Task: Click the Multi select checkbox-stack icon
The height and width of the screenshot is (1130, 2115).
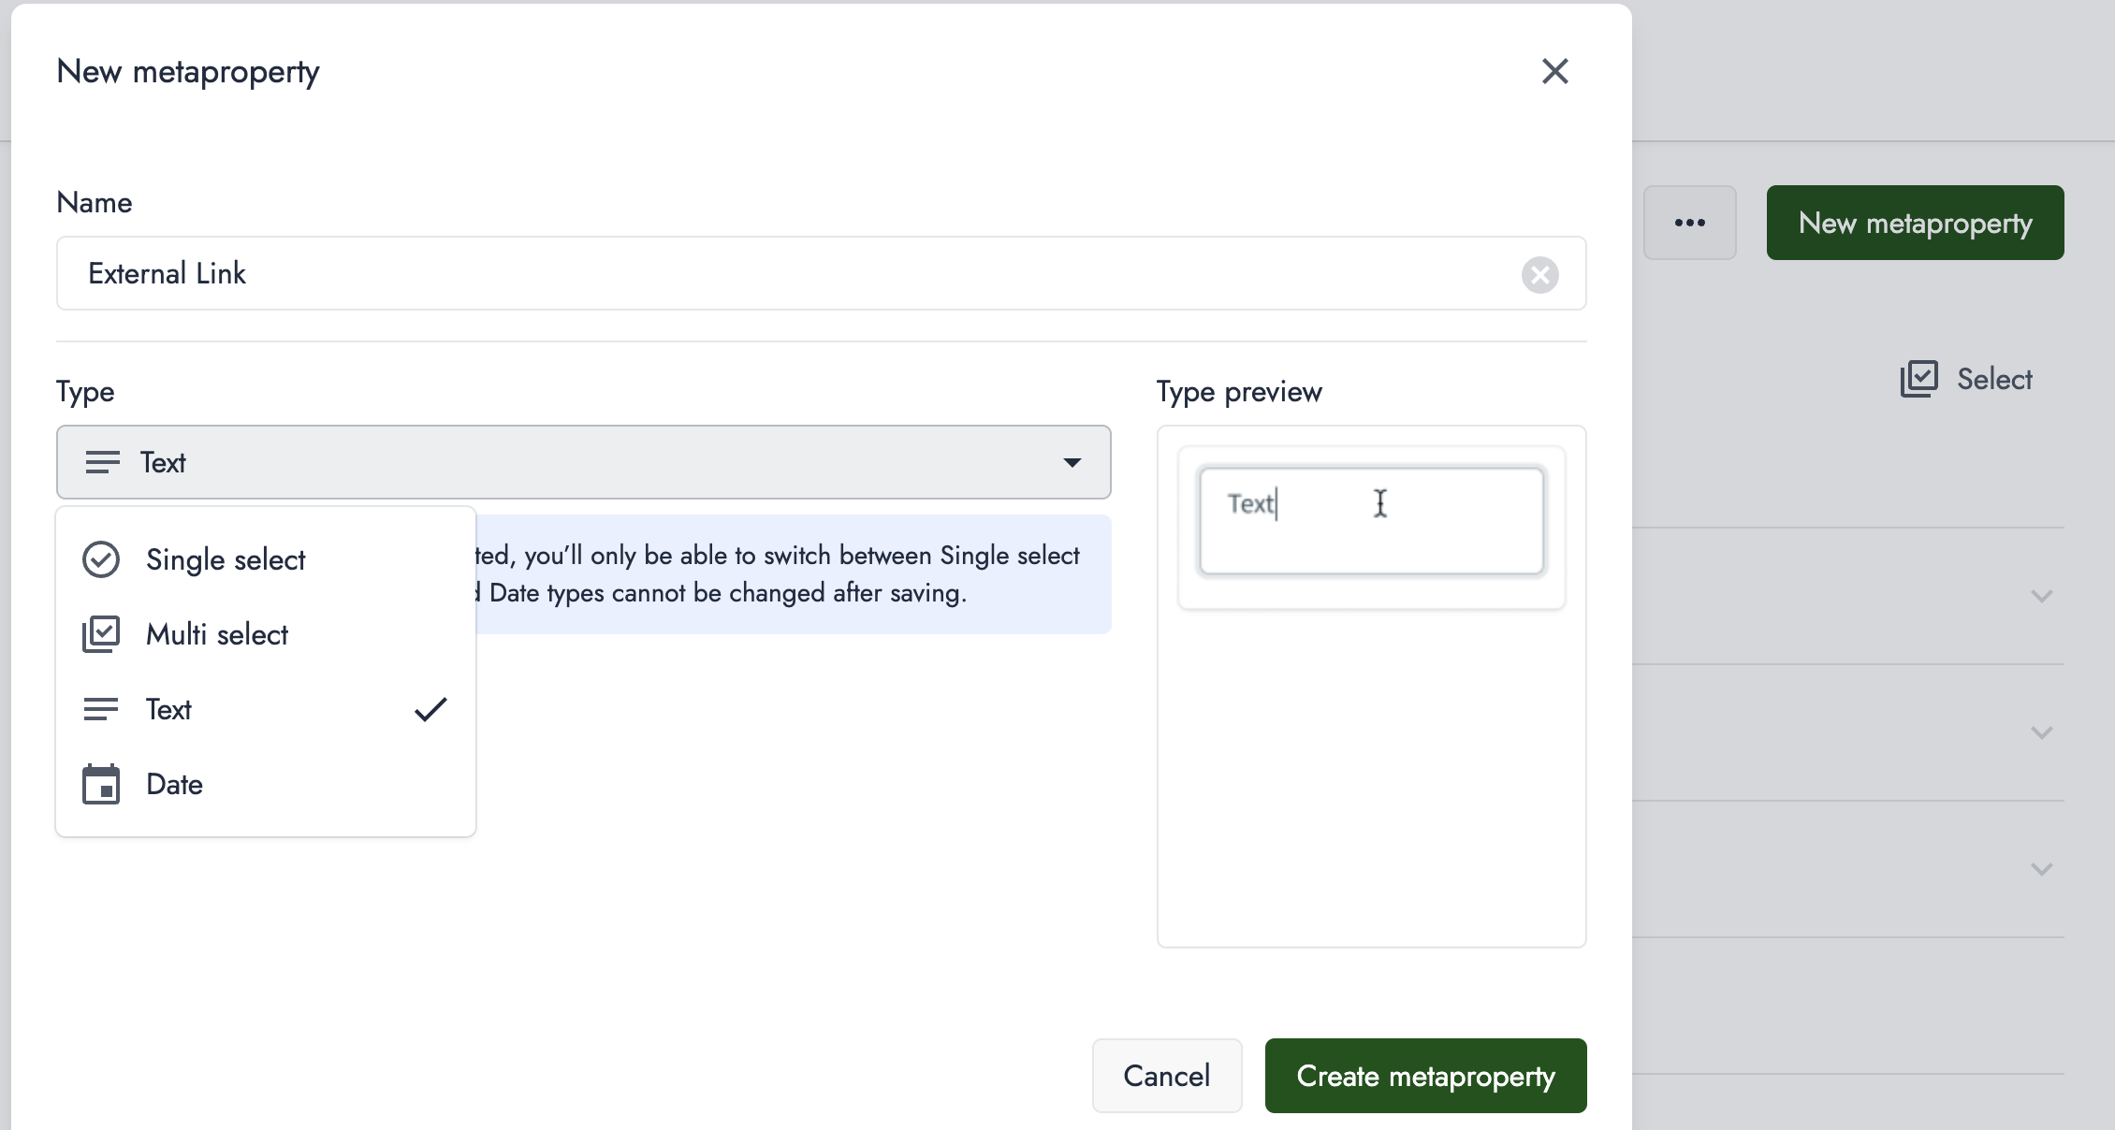Action: point(101,634)
